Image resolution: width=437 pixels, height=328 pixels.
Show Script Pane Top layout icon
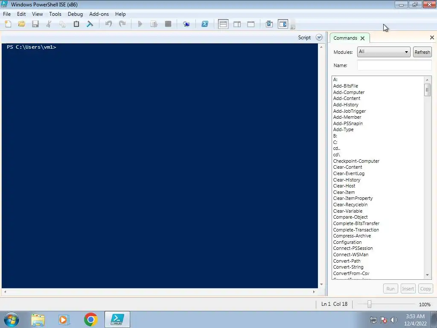pos(223,24)
